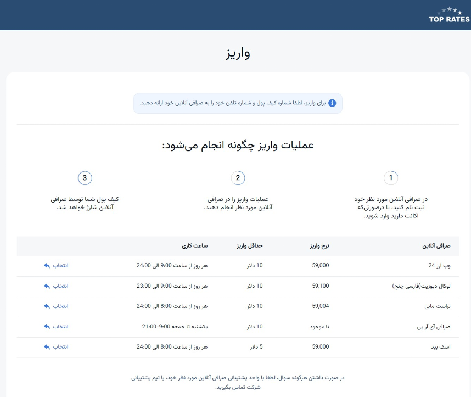Click the blue info icon in the notice
This screenshot has width=471, height=397.
[x=332, y=103]
